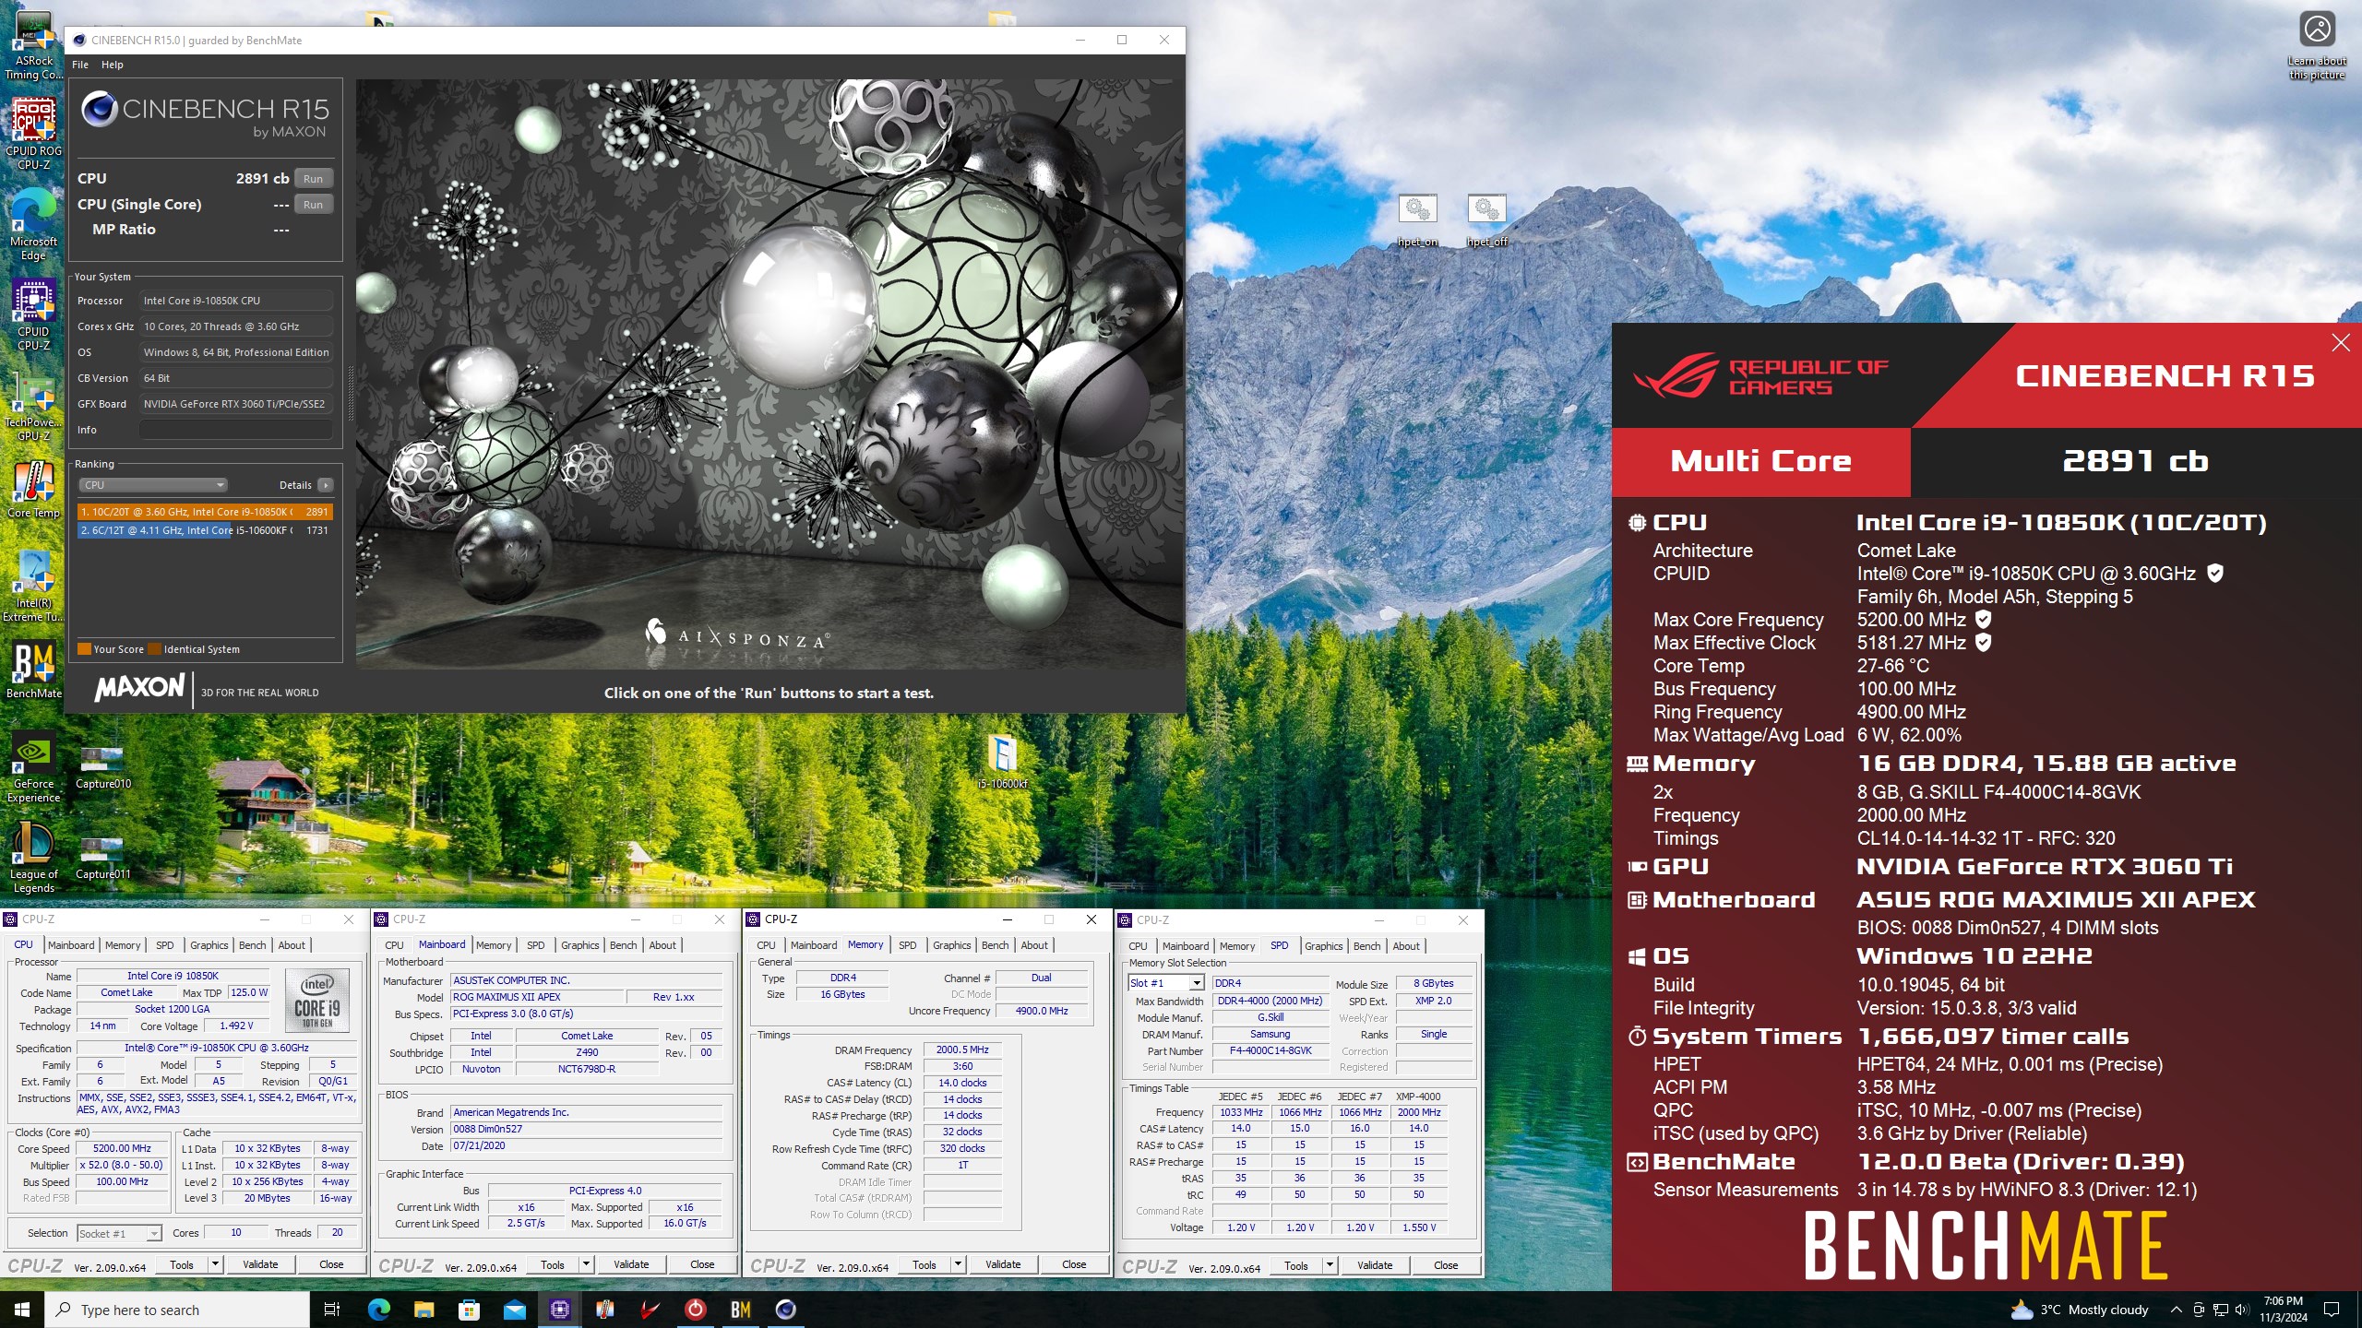Open About tab in SPD CPU-Z window
This screenshot has width=2362, height=1328.
(1406, 946)
